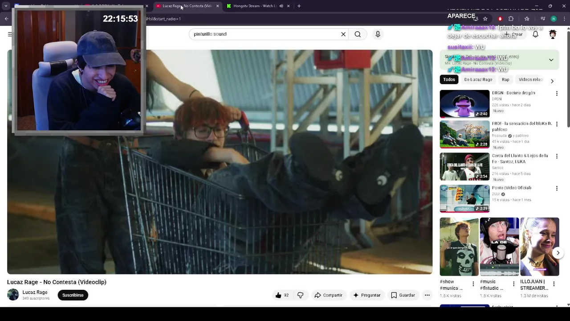This screenshot has width=570, height=321.
Task: Open the YouTube account avatar menu
Action: (553, 34)
